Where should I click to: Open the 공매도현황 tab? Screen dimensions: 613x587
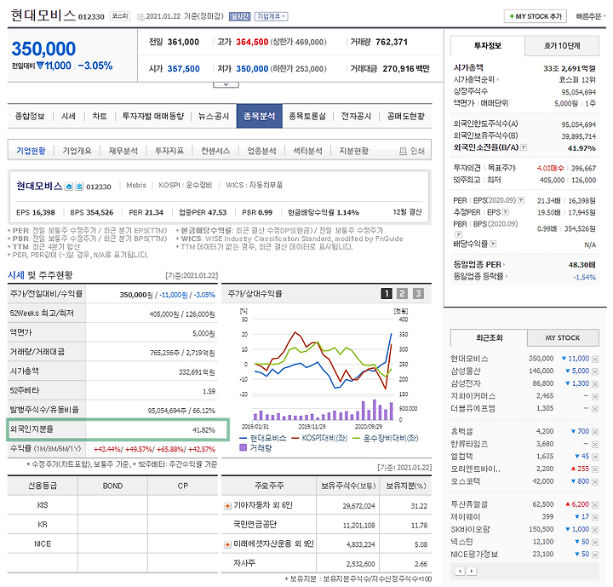(406, 116)
